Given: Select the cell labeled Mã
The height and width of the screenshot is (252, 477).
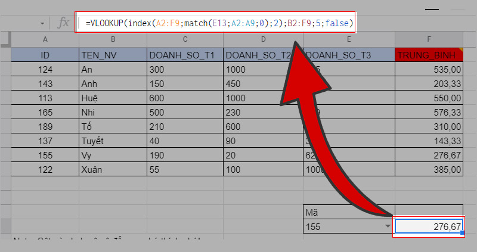Looking at the screenshot, I should [x=349, y=212].
